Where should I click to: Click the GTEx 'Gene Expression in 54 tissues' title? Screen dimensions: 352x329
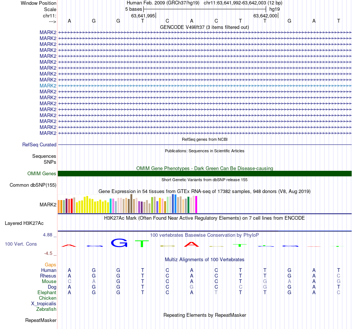(205, 192)
